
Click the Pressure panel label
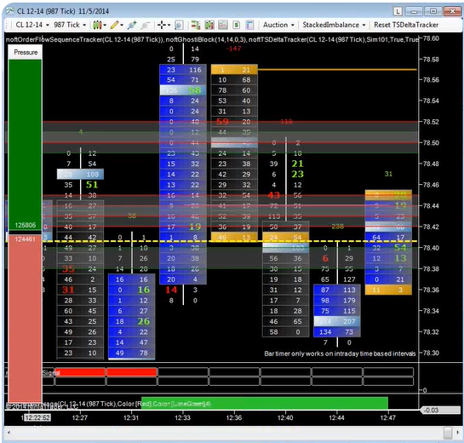26,52
